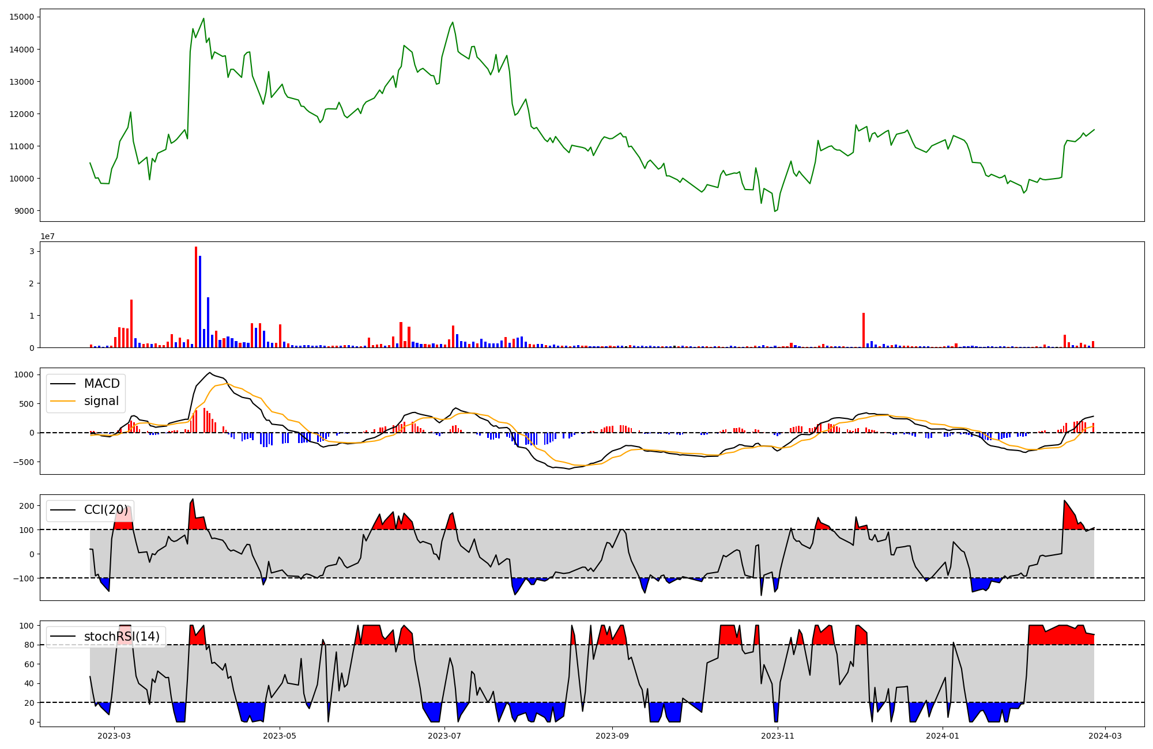Click the 80 label on stochRSI axis
Screen dimensions: 1153x749
point(29,645)
